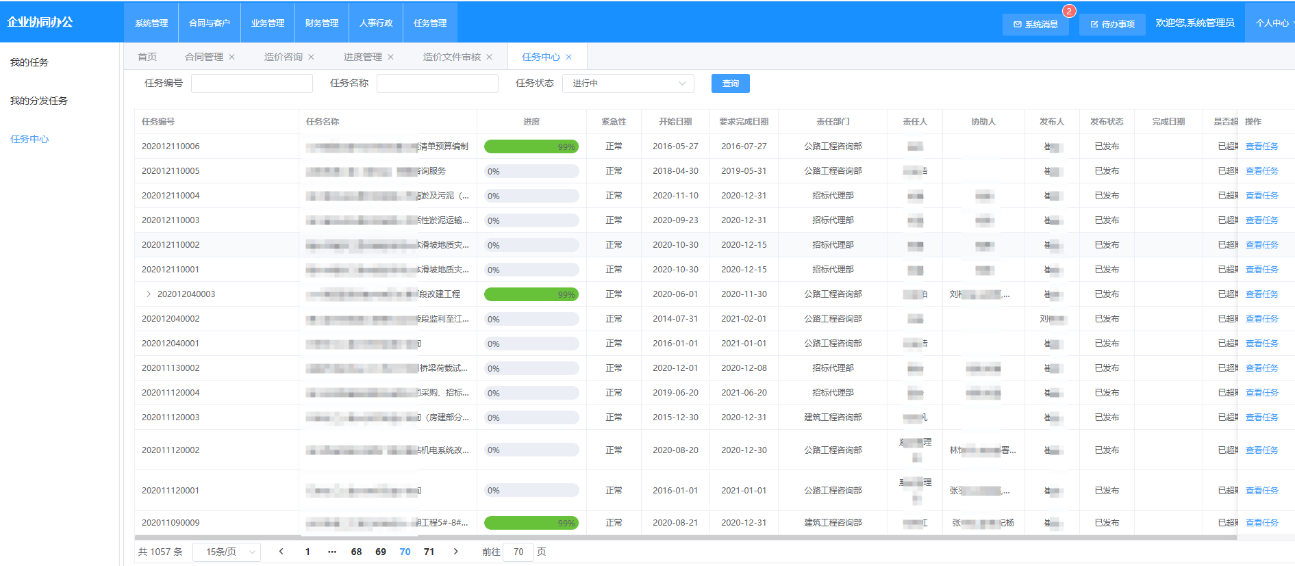
Task: Expand task row 202012040003
Action: 149,294
